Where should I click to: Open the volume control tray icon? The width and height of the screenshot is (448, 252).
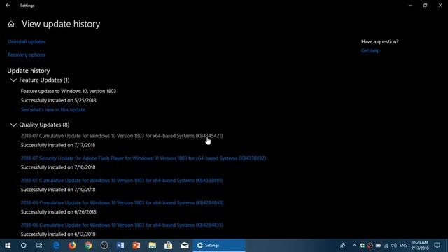[x=394, y=246]
